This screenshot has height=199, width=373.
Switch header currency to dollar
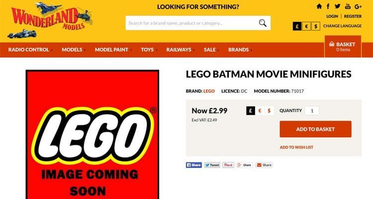tap(315, 26)
